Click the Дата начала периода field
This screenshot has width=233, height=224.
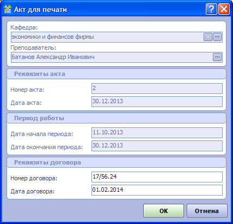(157, 133)
